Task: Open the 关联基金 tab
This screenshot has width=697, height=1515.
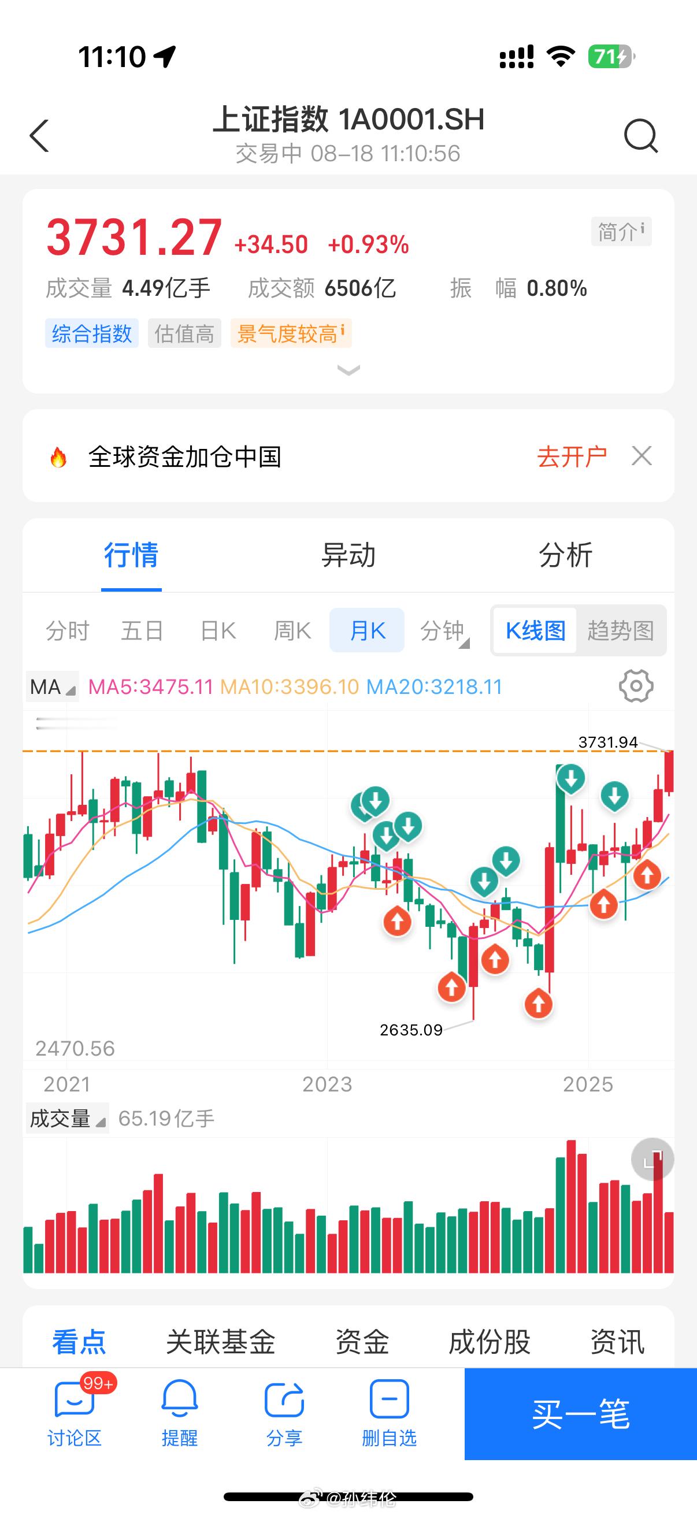Action: point(221,1342)
